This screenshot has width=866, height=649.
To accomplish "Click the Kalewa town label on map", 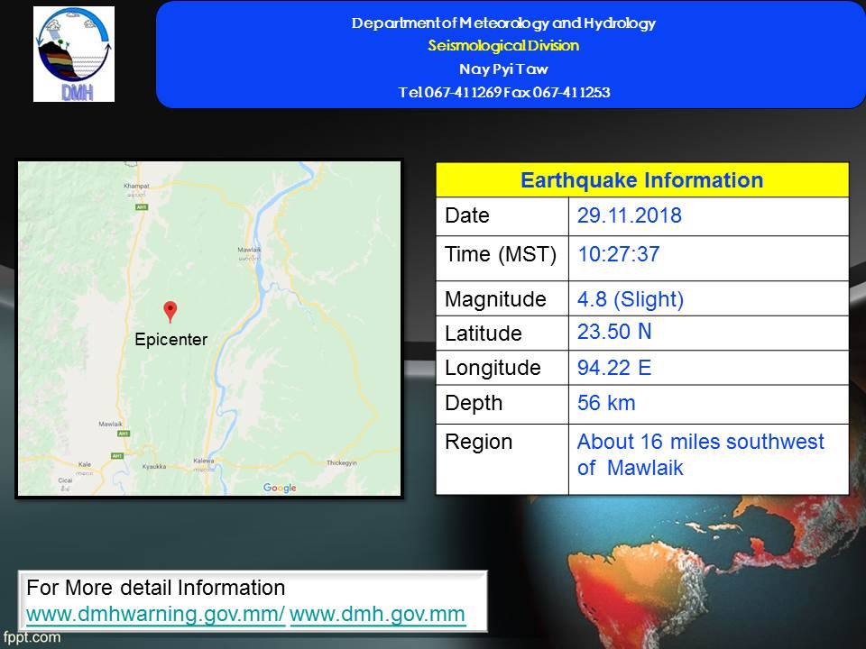I will (x=203, y=461).
